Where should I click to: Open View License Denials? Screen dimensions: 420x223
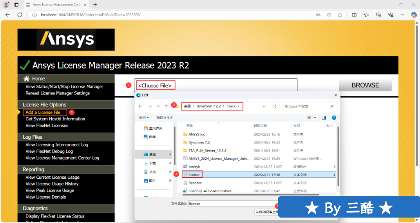[45, 197]
